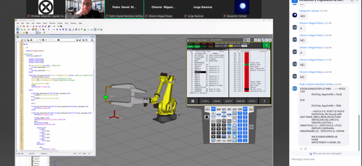Open the Robot menu

[x=38, y=23]
